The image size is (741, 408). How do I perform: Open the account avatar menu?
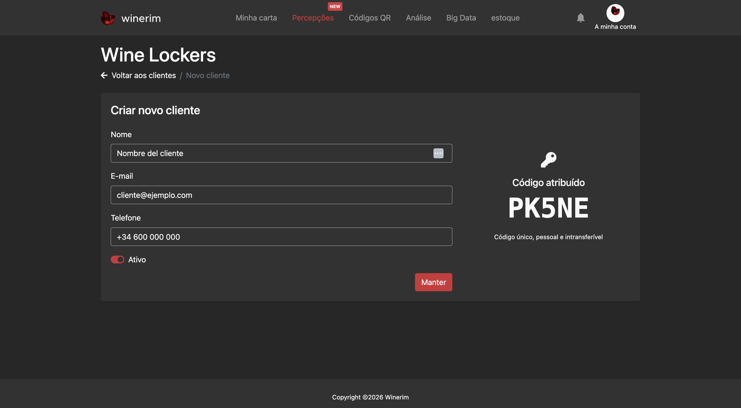tap(615, 13)
